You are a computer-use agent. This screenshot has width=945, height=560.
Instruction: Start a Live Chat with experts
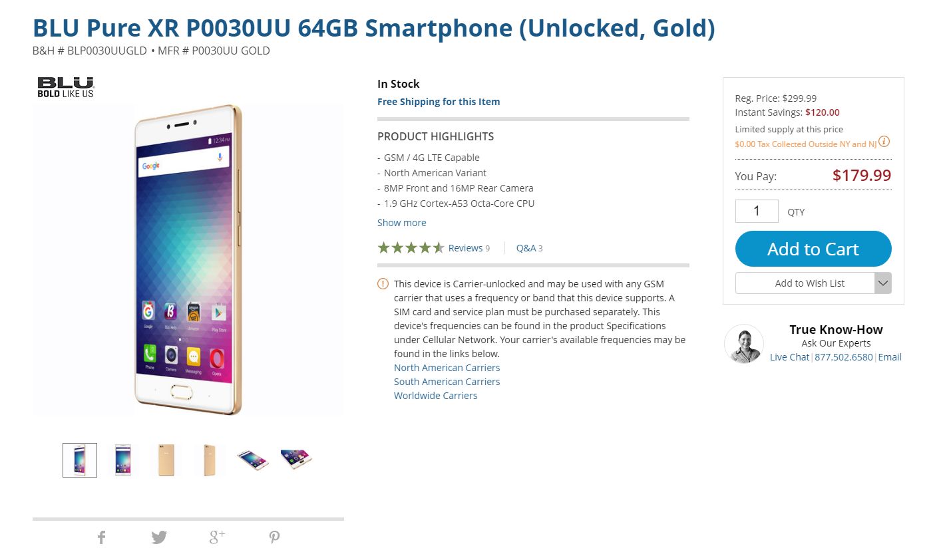(789, 357)
